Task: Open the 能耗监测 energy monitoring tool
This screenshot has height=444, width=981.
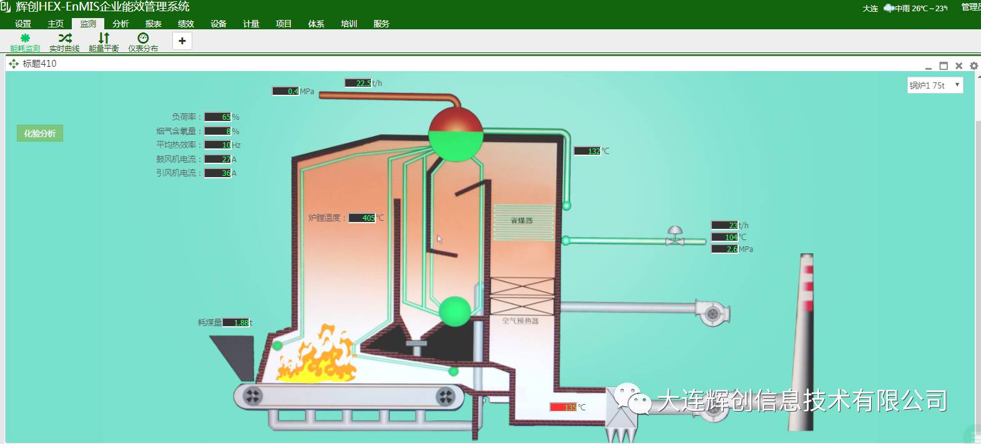Action: point(25,42)
